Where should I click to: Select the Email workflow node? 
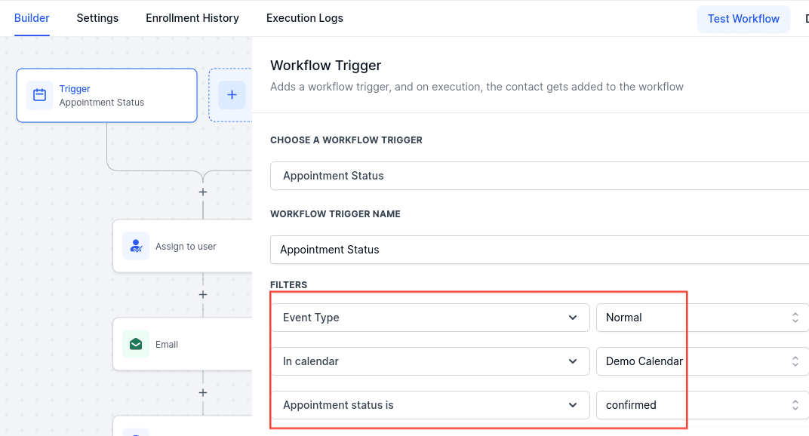(183, 344)
